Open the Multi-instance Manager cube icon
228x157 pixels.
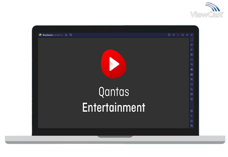(x=192, y=94)
